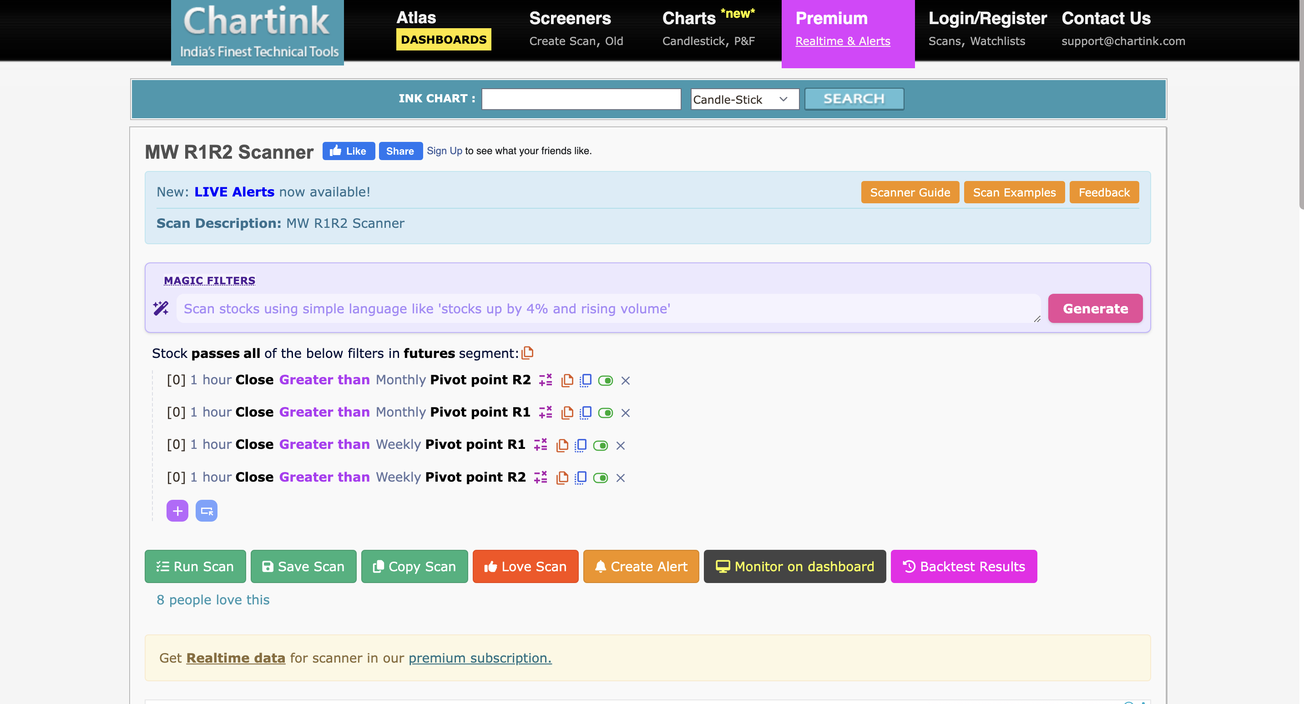This screenshot has height=704, width=1304.
Task: Copy the Weekly Pivot point R1 filter
Action: coord(562,445)
